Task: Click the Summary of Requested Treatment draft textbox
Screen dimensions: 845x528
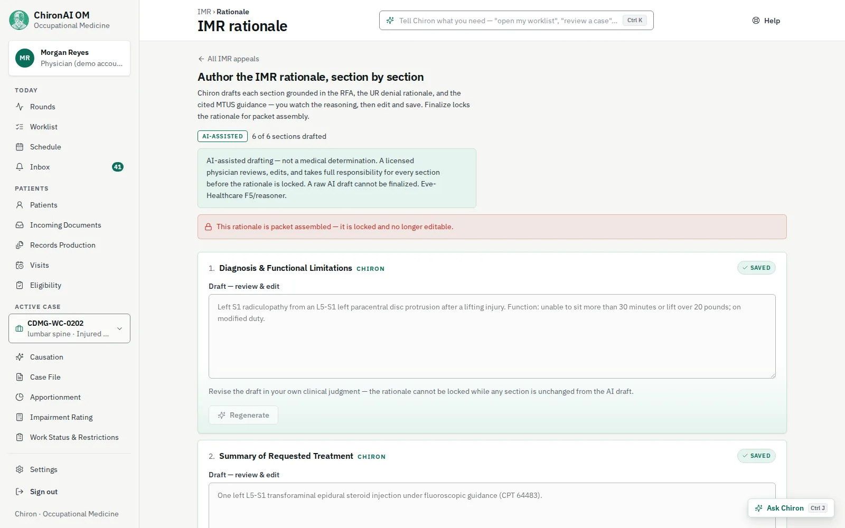Action: click(x=492, y=505)
